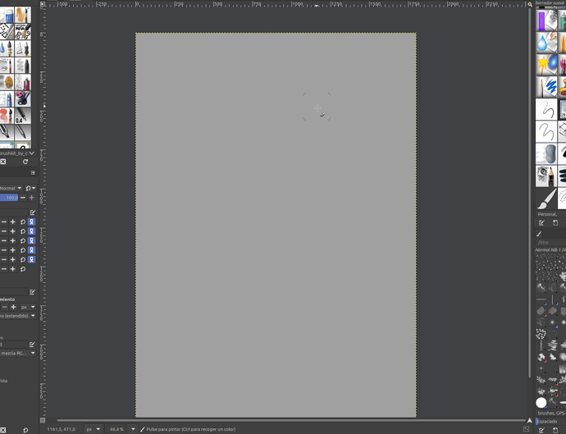This screenshot has height=434, width=566.
Task: Decrease opacity with the minus button
Action: point(23,198)
